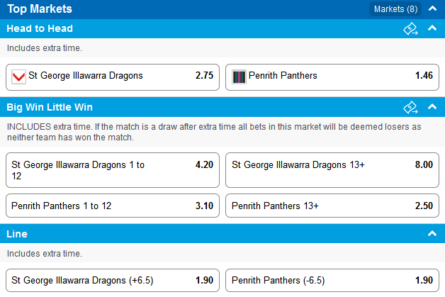
Task: Select St George Illawarra Dragons head to head at 2.75
Action: [x=113, y=77]
